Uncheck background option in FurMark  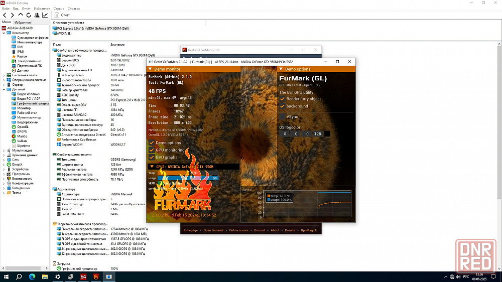(x=282, y=106)
